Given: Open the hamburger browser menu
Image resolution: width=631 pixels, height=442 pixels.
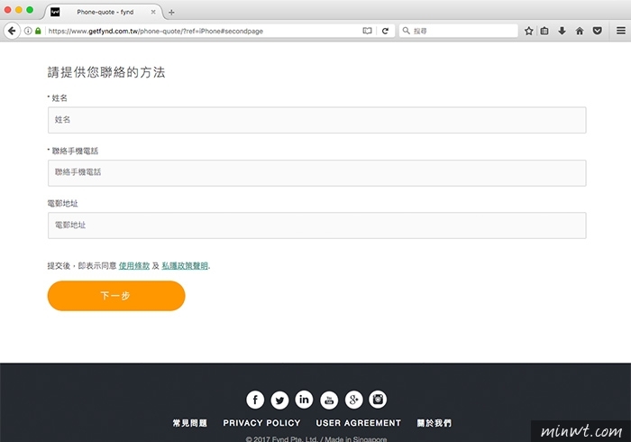Looking at the screenshot, I should (x=621, y=31).
